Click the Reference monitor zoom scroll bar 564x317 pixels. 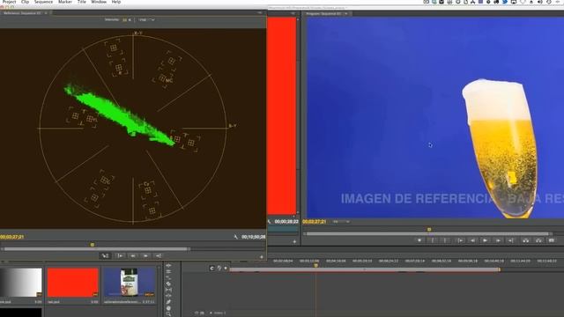coord(96,248)
